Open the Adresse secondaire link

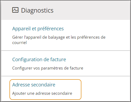pos(34,85)
